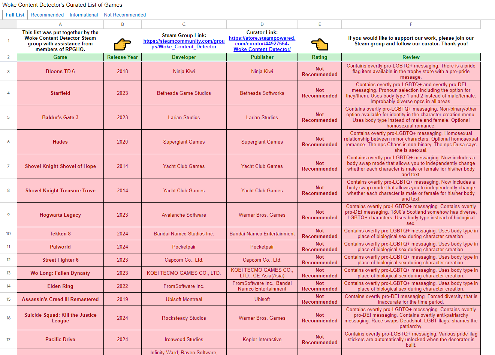Click the right-pointing hand emoji
This screenshot has height=355, width=495.
coord(123,44)
